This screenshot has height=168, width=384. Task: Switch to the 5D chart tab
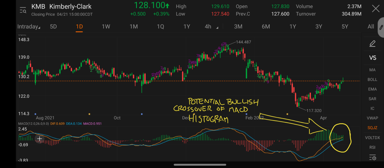point(53,27)
